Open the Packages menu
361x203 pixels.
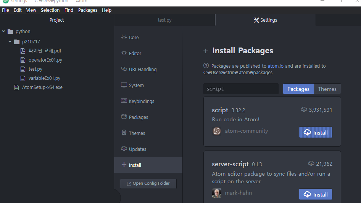(x=88, y=10)
